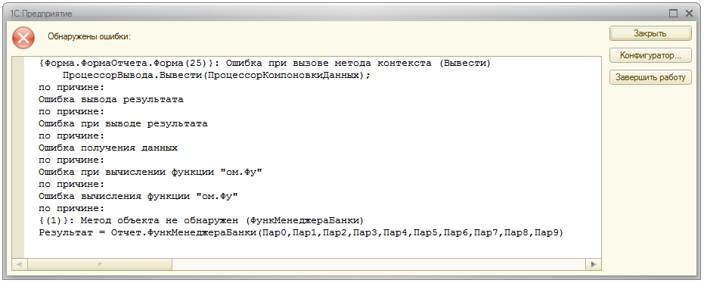Click the horizontal scrollbar thumb
Viewport: 704px width, 283px height.
[100, 264]
